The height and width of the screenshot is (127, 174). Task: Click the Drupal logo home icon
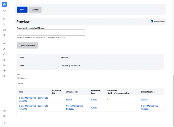[x=4, y=5]
